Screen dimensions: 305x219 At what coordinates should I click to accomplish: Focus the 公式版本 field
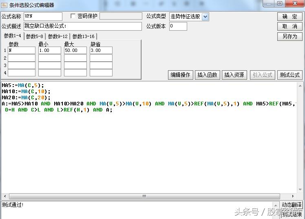pos(178,26)
